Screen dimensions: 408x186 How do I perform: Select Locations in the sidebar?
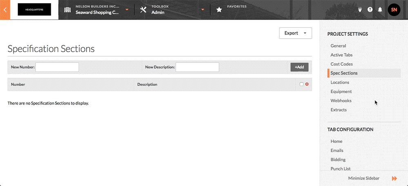point(339,82)
